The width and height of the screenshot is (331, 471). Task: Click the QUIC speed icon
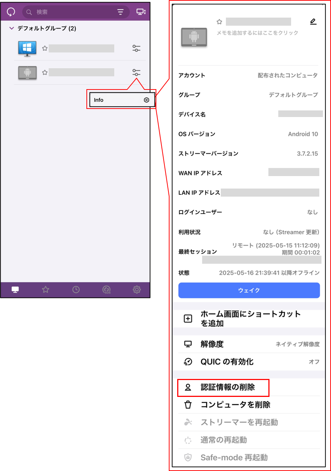point(188,362)
